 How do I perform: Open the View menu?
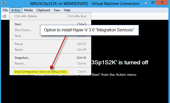tap(57, 10)
